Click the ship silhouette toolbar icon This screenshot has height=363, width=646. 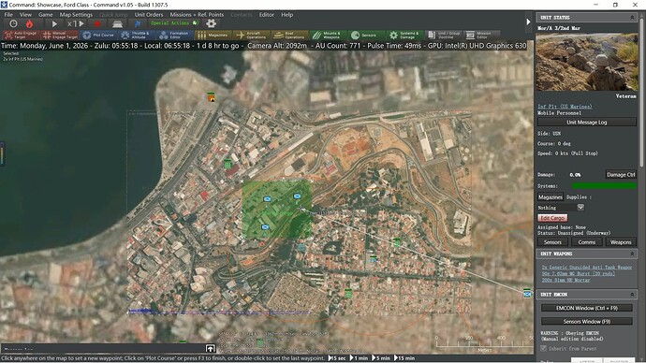pos(117,24)
